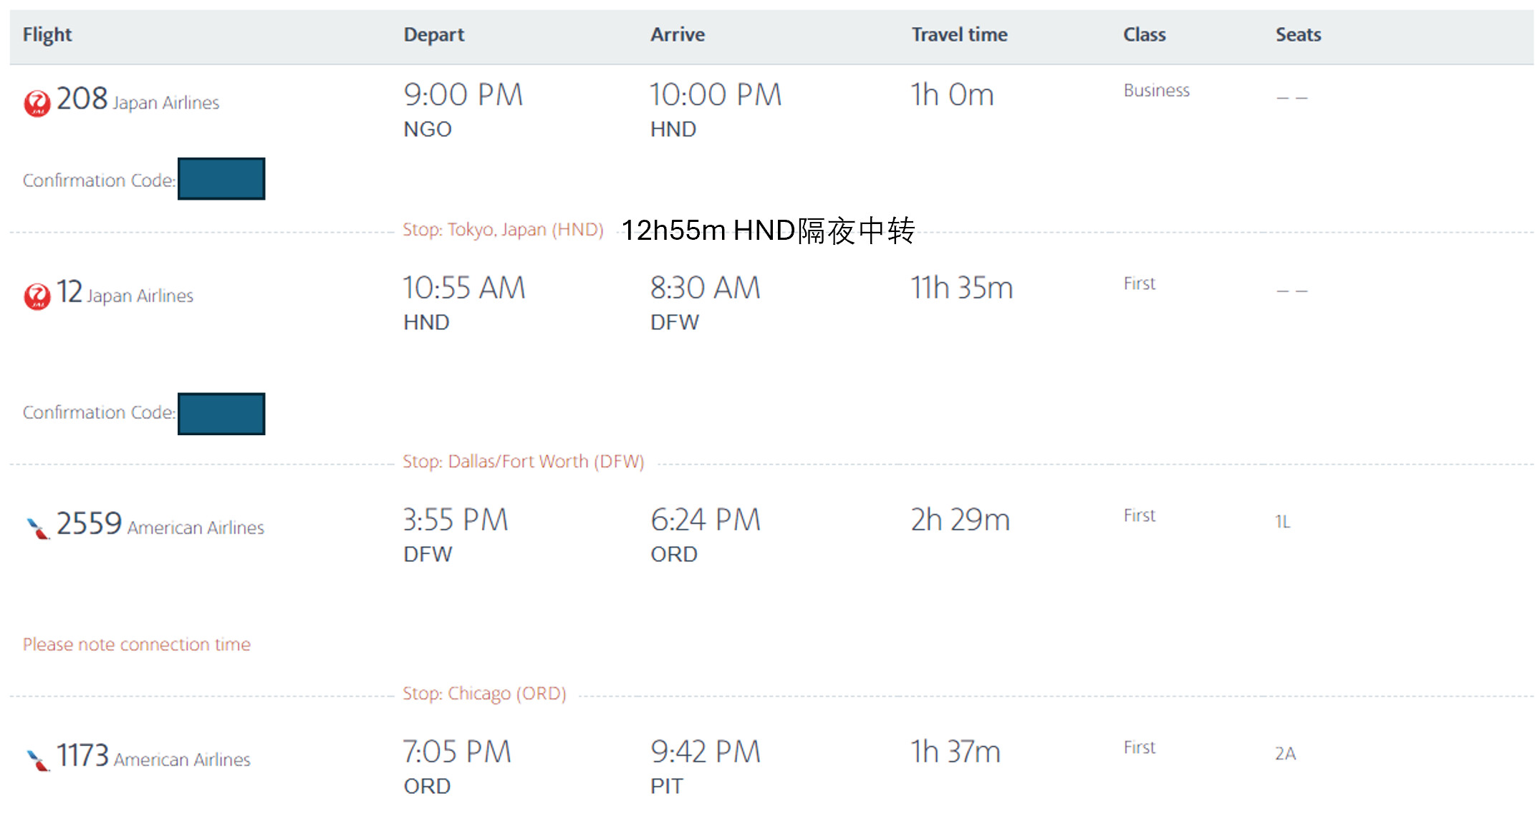Select seat 2A on flight 1173

point(1285,754)
